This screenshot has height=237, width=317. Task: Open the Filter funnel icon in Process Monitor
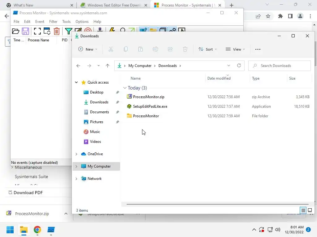[x=68, y=31]
